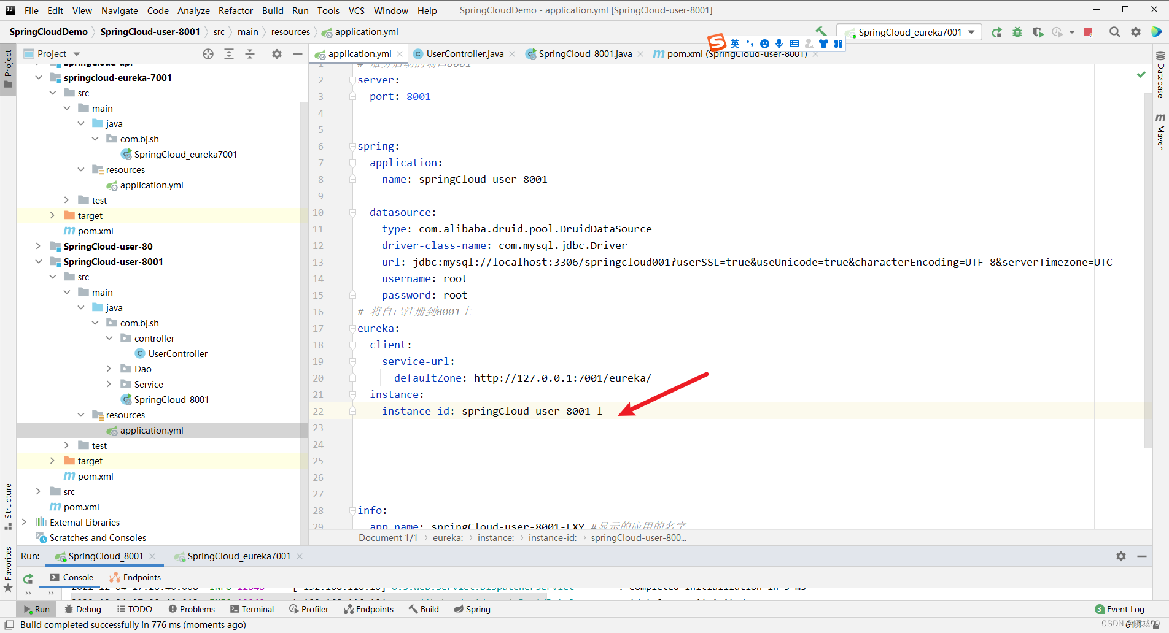This screenshot has height=633, width=1169.
Task: Collapse the SpringCloud-user-8001 module
Action: tap(39, 261)
